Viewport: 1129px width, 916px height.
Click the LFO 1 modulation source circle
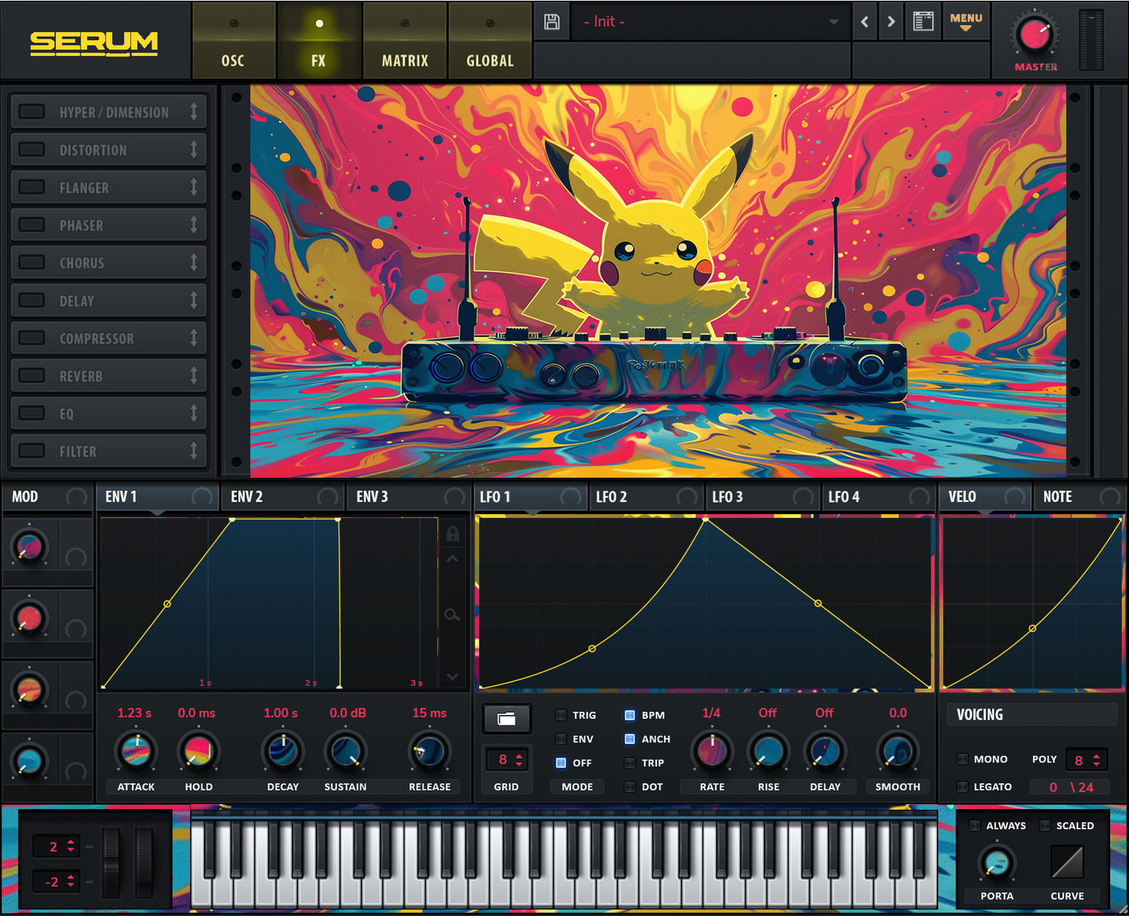point(571,497)
